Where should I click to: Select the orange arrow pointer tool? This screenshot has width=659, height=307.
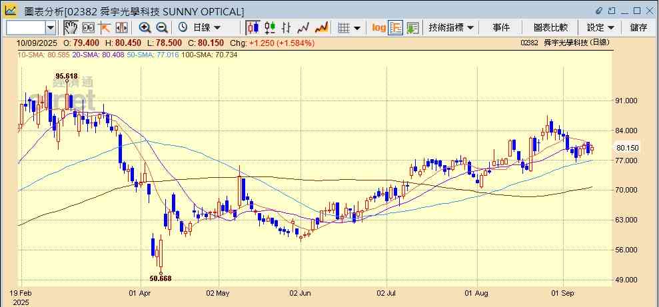[x=105, y=28]
